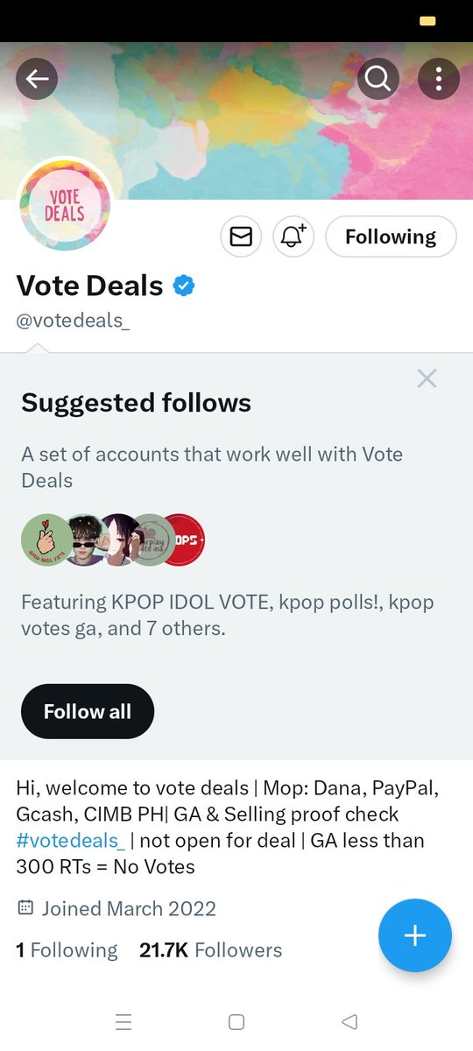The image size is (473, 1051).
Task: Open the search magnifier icon
Action: pos(378,80)
